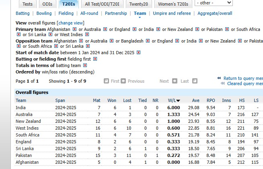
Task: Sort table by Team column header
Action: click(21, 100)
